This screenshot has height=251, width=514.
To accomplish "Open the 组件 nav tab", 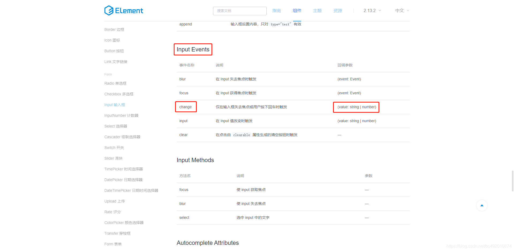I will (x=297, y=10).
